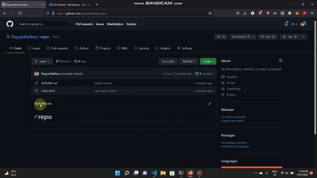This screenshot has height=178, width=317.
Task: Reload the page in Firefox
Action: coord(20,13)
